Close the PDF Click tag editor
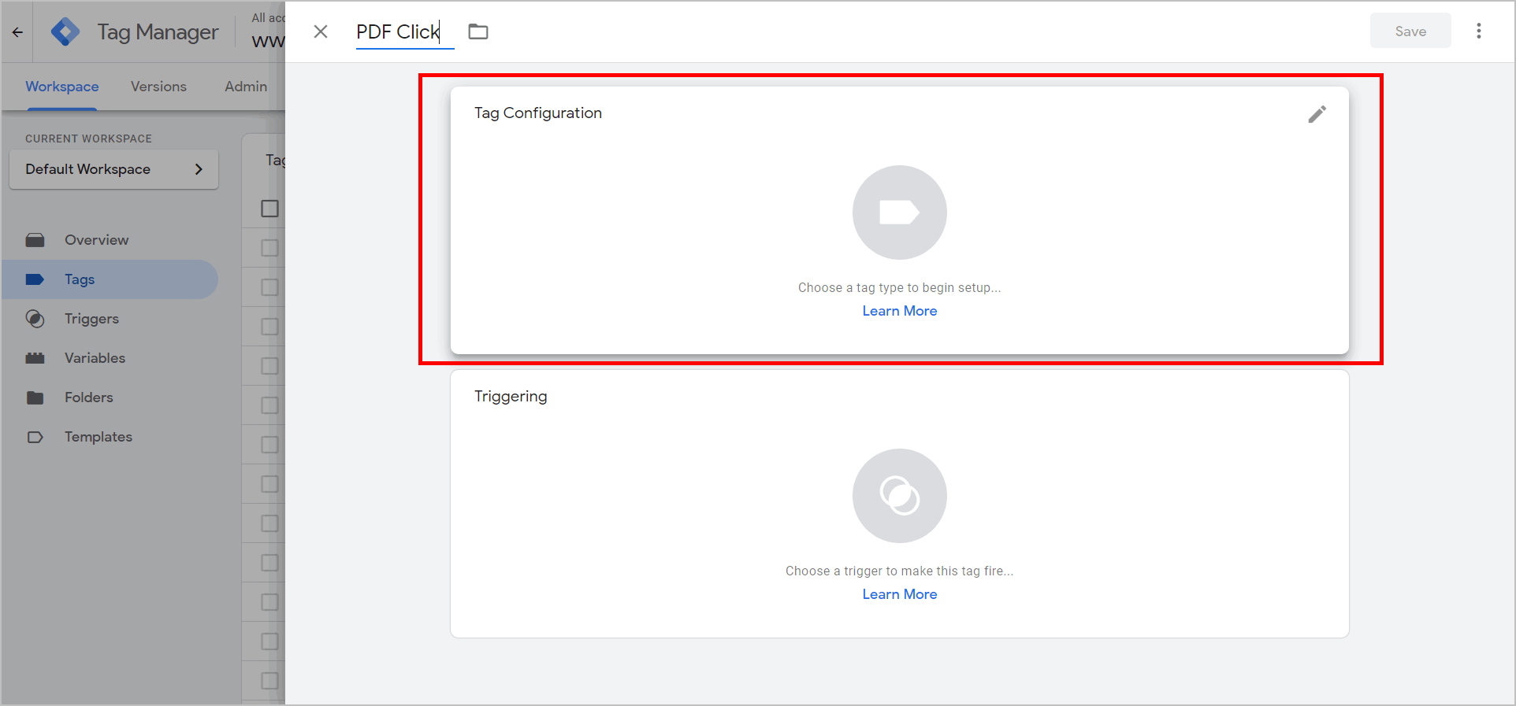 [321, 31]
